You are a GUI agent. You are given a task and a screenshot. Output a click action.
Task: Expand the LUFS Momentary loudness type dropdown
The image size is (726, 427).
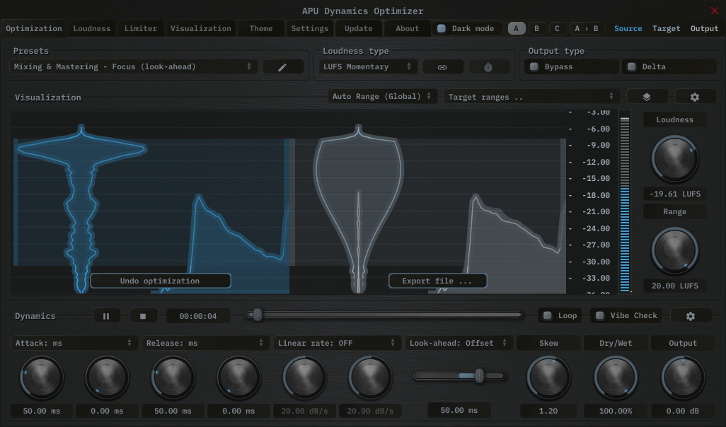367,67
